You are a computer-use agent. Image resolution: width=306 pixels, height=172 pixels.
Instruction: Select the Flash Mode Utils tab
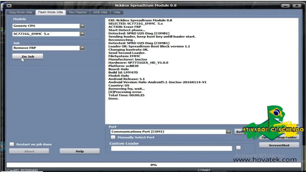point(51,12)
